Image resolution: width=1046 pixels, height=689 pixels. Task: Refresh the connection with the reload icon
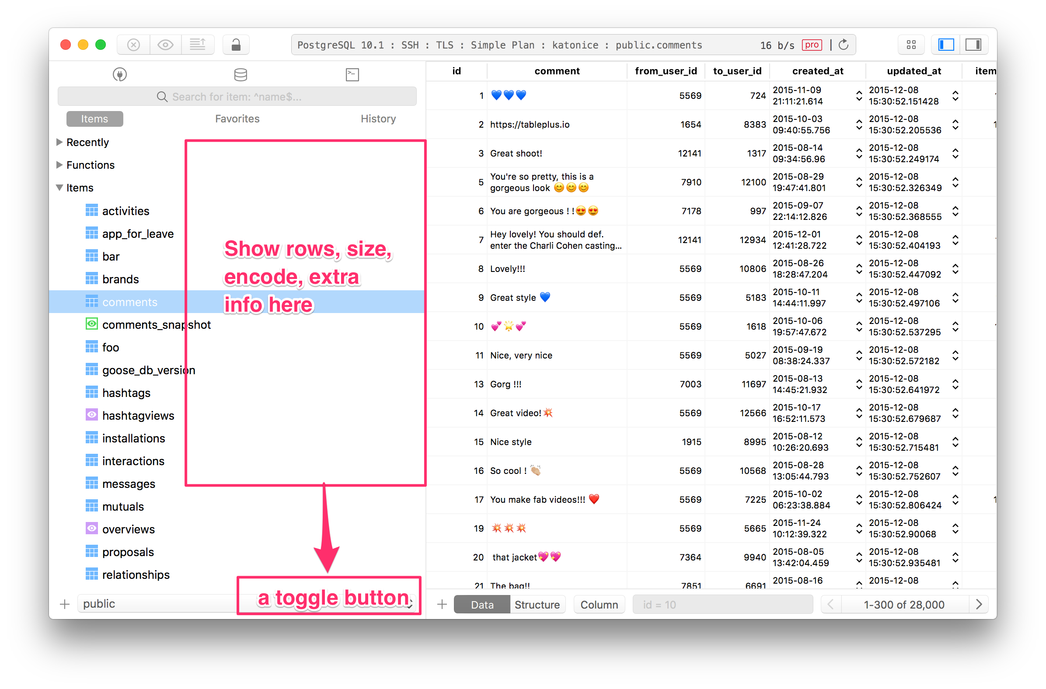(844, 45)
